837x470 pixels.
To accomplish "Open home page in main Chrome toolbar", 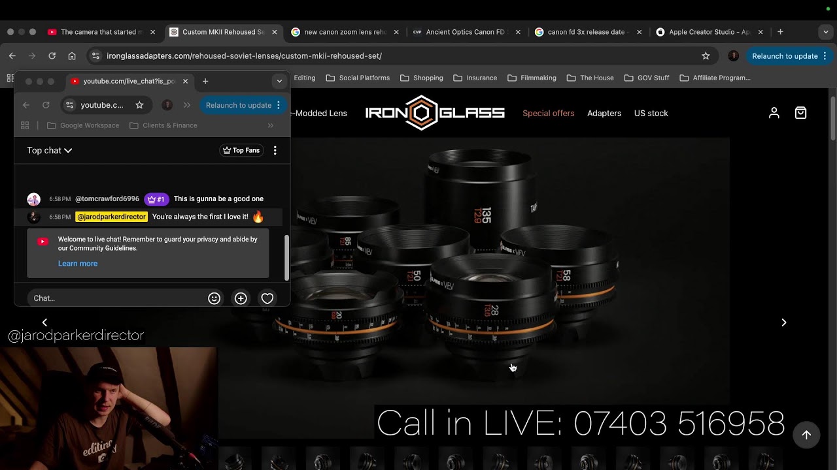I will click(72, 56).
